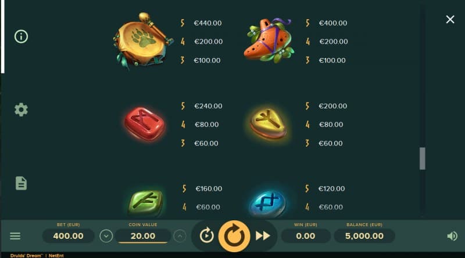Image resolution: width=465 pixels, height=258 pixels.
Task: Close the paytable overlay
Action: (x=450, y=20)
